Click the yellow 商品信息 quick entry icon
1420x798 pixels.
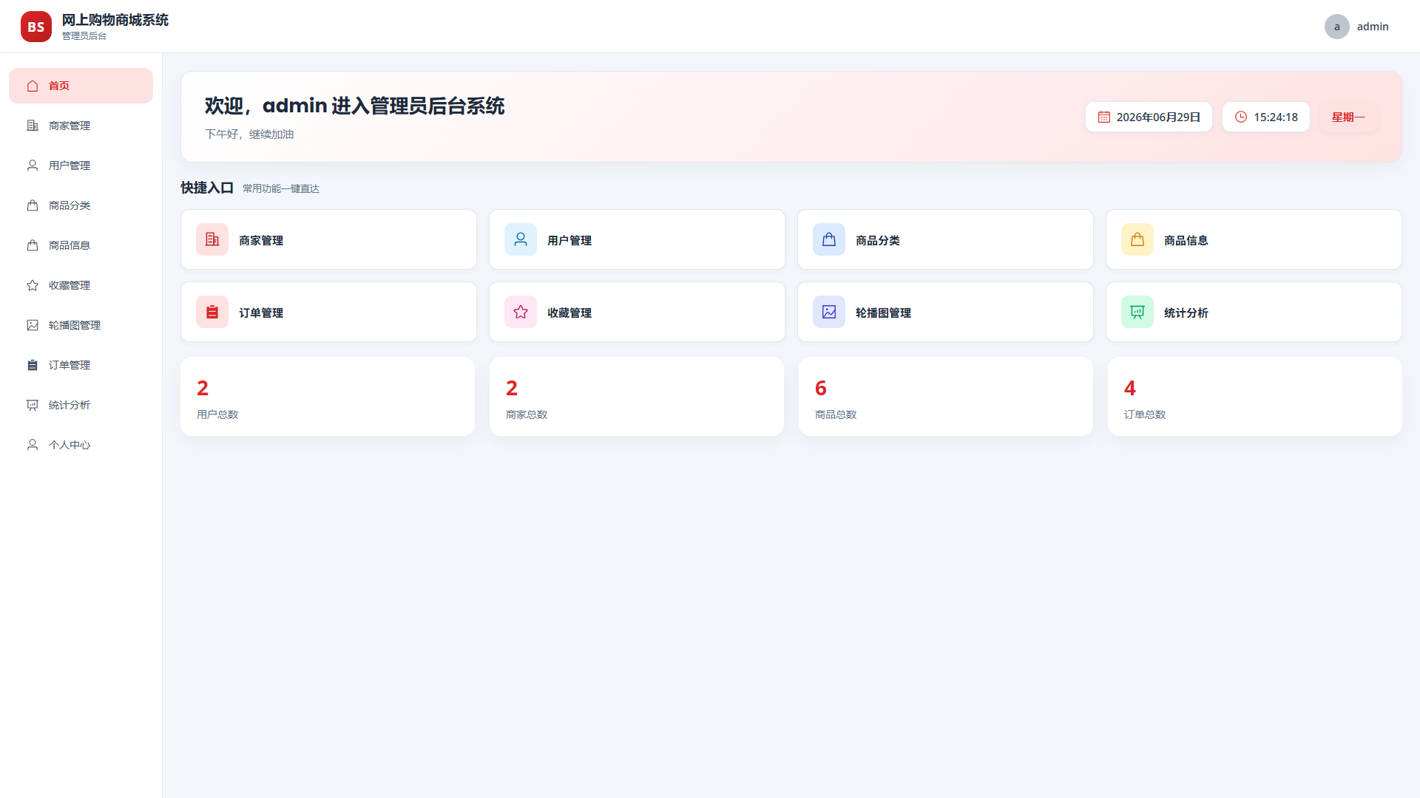(x=1137, y=239)
